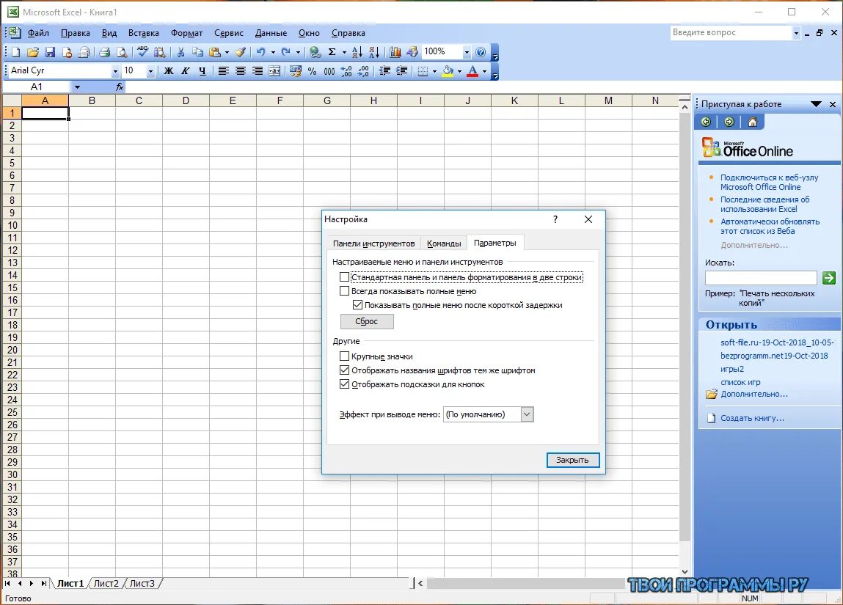
Task: Click the Undo arrow icon
Action: pyautogui.click(x=260, y=52)
